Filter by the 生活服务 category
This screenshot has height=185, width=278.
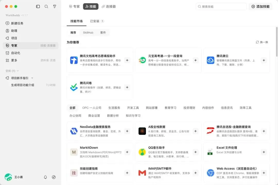coord(114,108)
